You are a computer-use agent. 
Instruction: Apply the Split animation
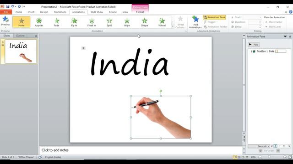(x=109, y=22)
